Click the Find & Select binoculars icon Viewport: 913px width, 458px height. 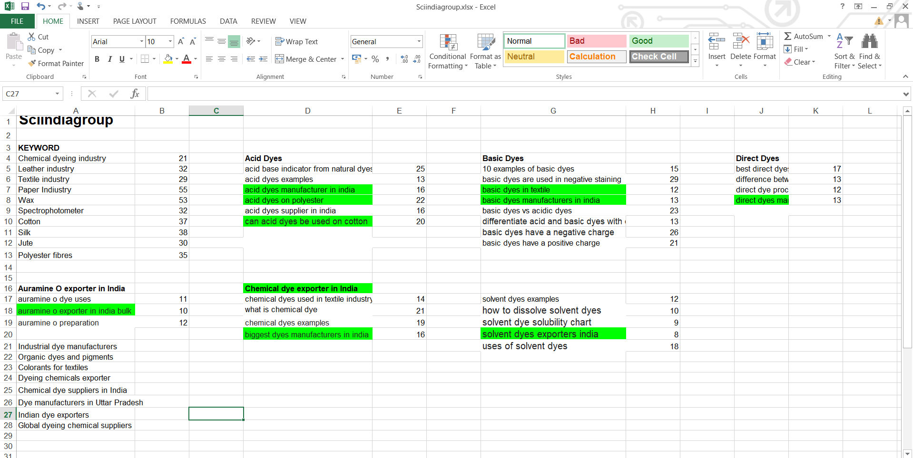pyautogui.click(x=869, y=42)
